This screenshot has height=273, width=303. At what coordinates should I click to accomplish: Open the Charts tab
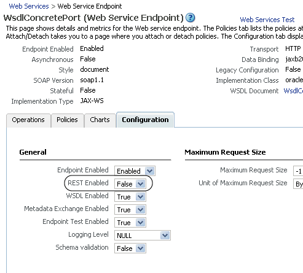pyautogui.click(x=100, y=120)
